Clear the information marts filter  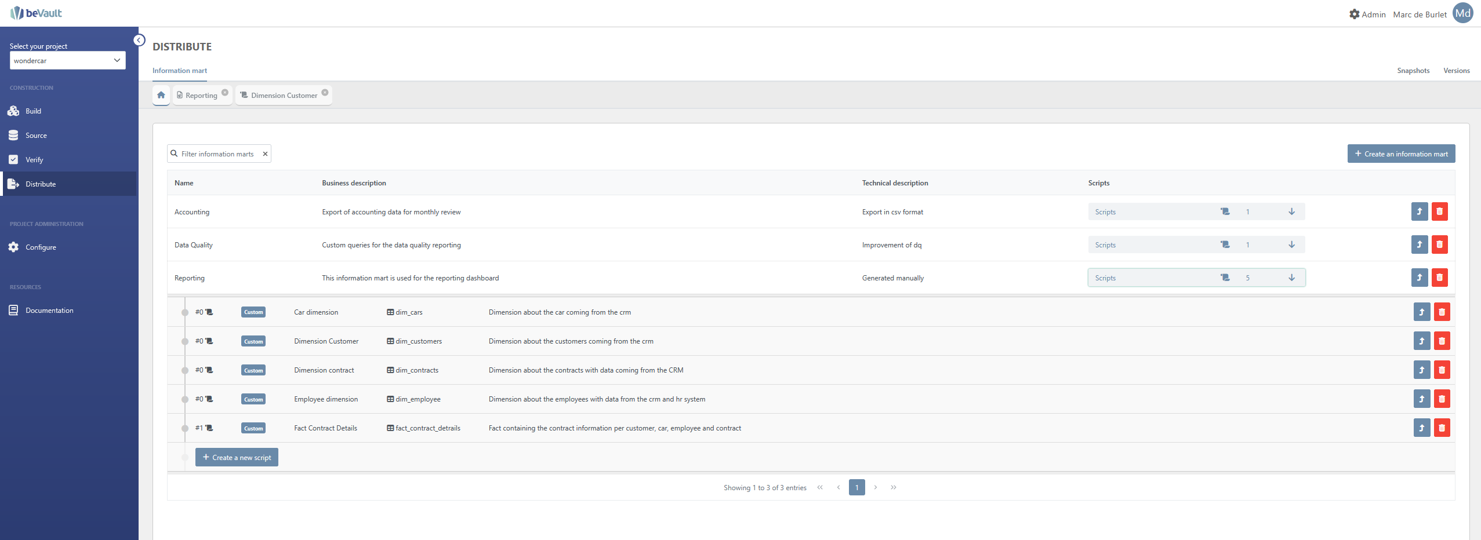pyautogui.click(x=265, y=154)
